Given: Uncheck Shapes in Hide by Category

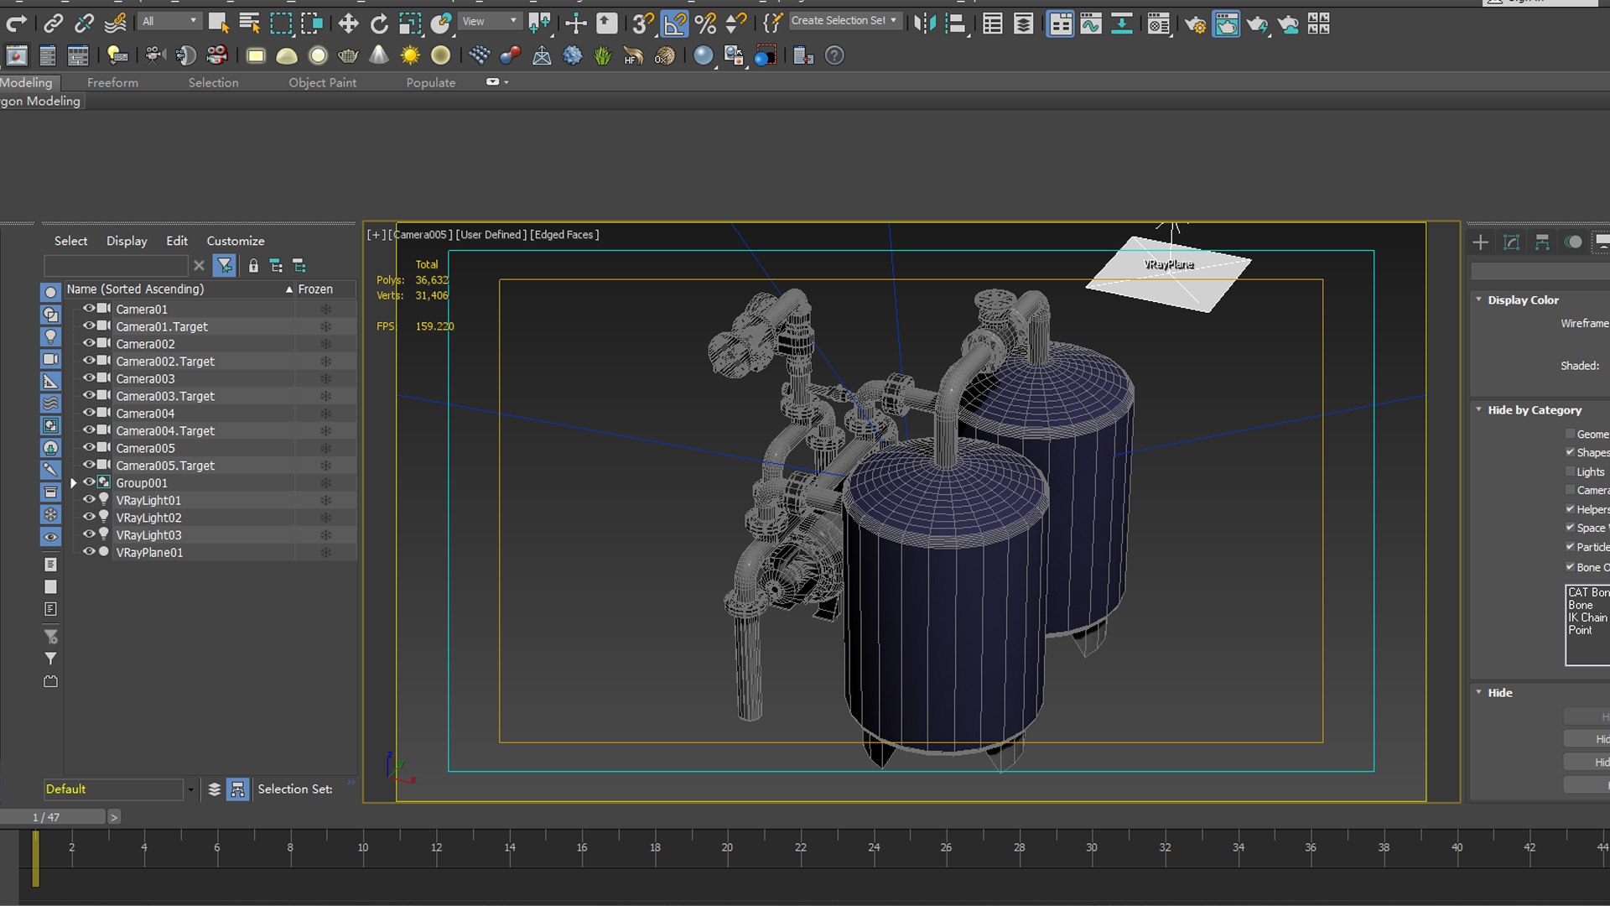Looking at the screenshot, I should [1570, 452].
